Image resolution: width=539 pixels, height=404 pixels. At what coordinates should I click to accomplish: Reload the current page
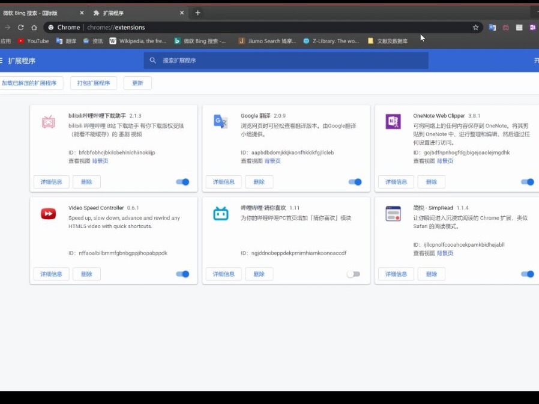click(20, 28)
